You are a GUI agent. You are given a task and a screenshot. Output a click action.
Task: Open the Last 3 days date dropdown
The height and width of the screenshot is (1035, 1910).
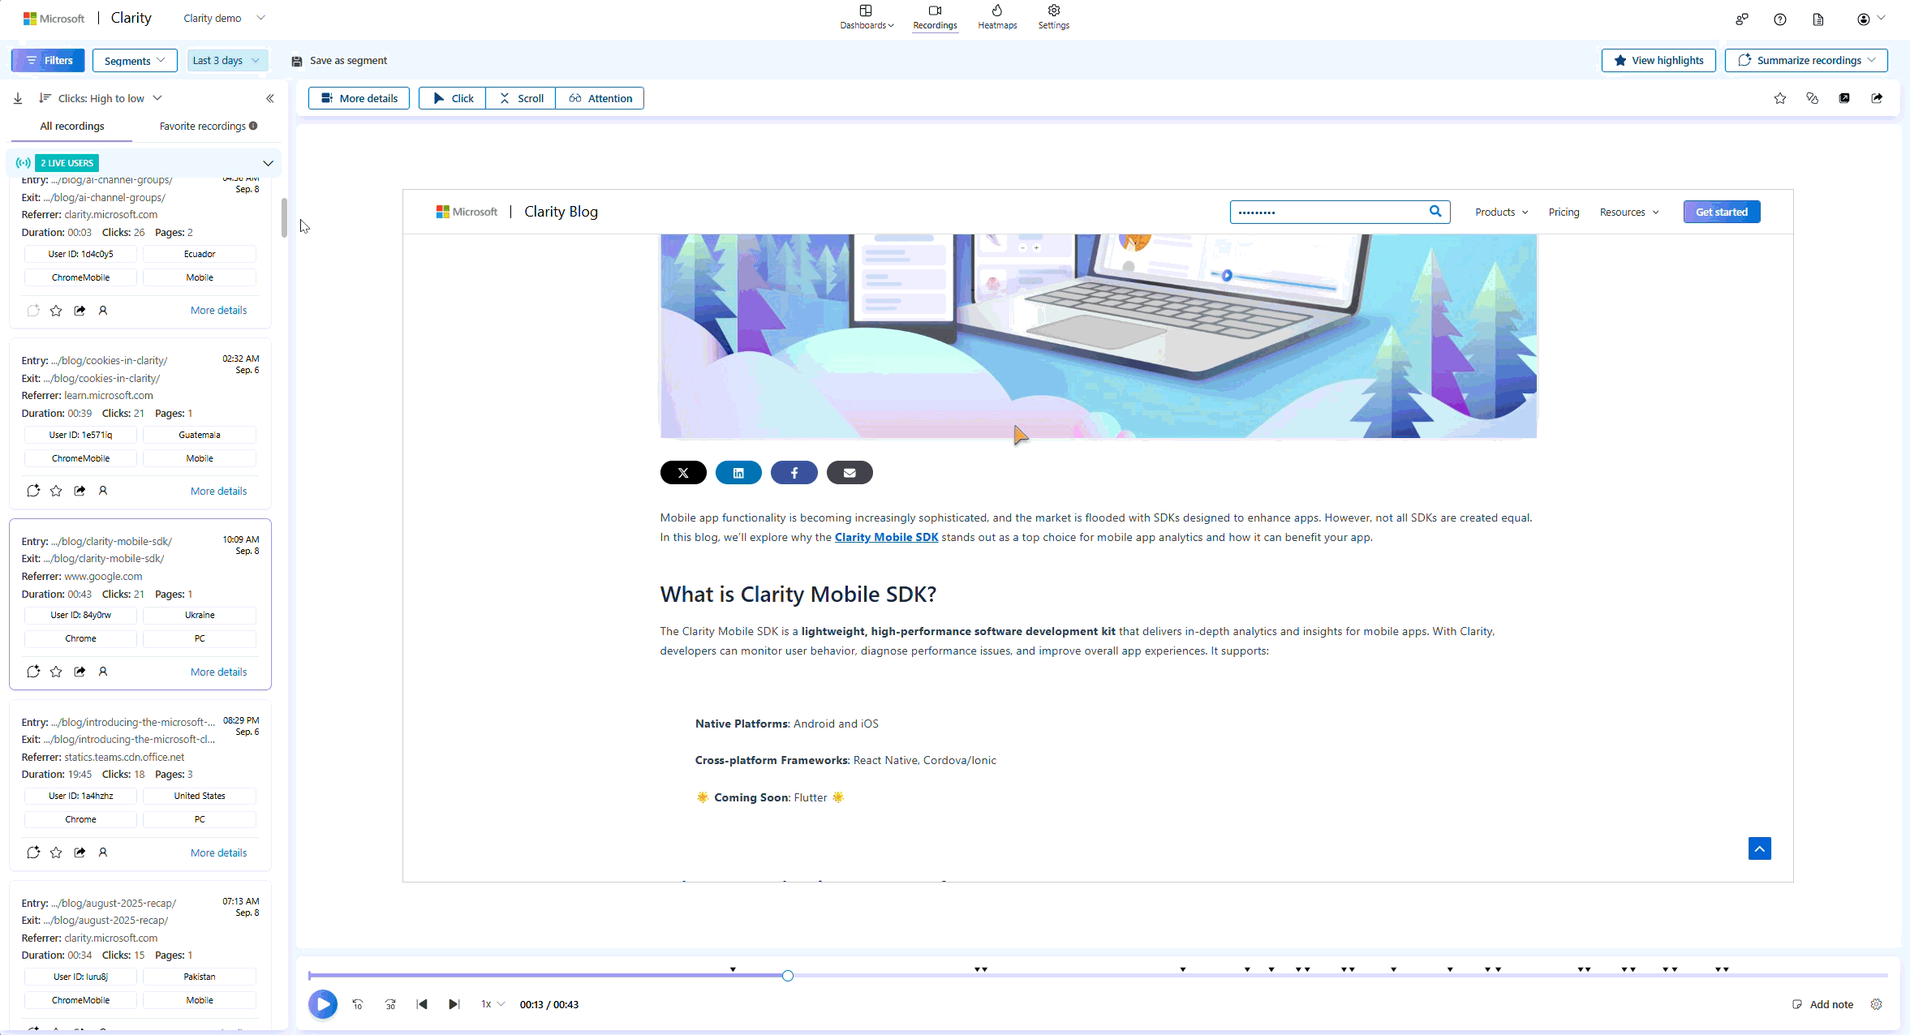(x=227, y=60)
